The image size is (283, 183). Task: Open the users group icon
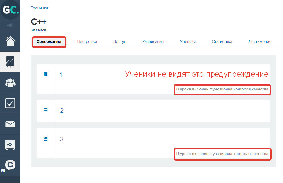click(10, 83)
